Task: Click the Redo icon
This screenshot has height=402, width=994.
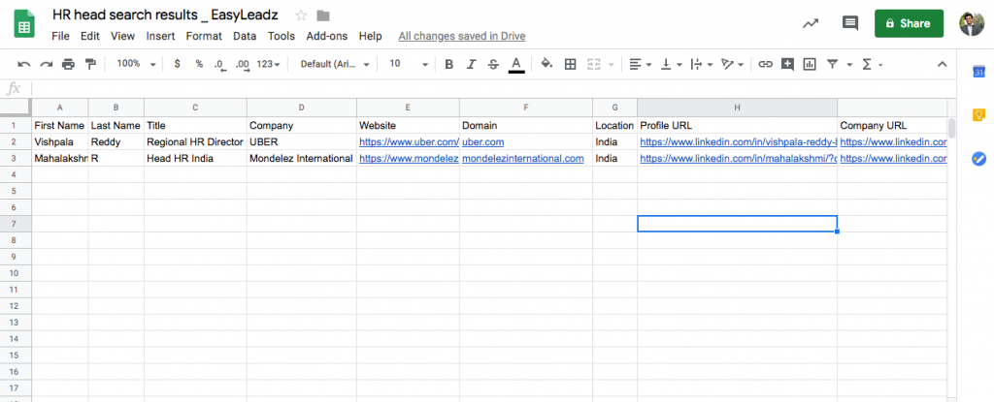Action: pyautogui.click(x=47, y=64)
